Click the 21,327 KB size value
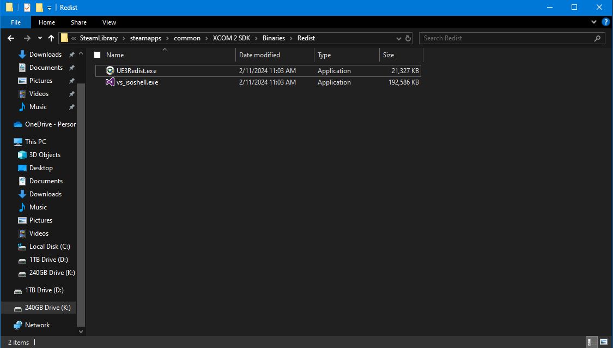 tap(405, 71)
